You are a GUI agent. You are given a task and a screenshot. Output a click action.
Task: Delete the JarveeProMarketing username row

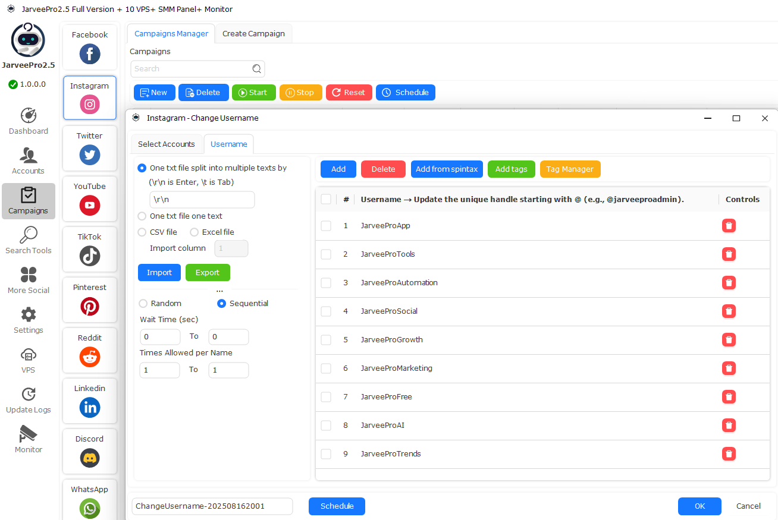729,368
